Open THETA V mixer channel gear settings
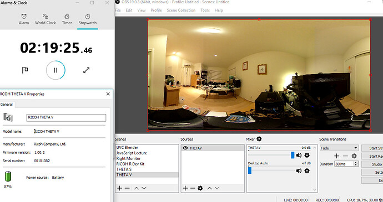This screenshot has height=202, width=383. [x=307, y=155]
